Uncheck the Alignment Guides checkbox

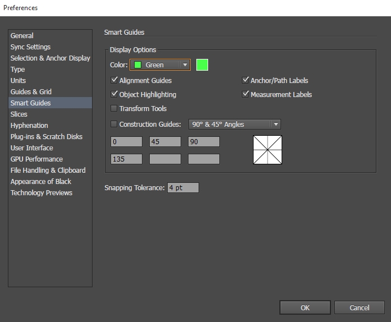[x=114, y=80]
